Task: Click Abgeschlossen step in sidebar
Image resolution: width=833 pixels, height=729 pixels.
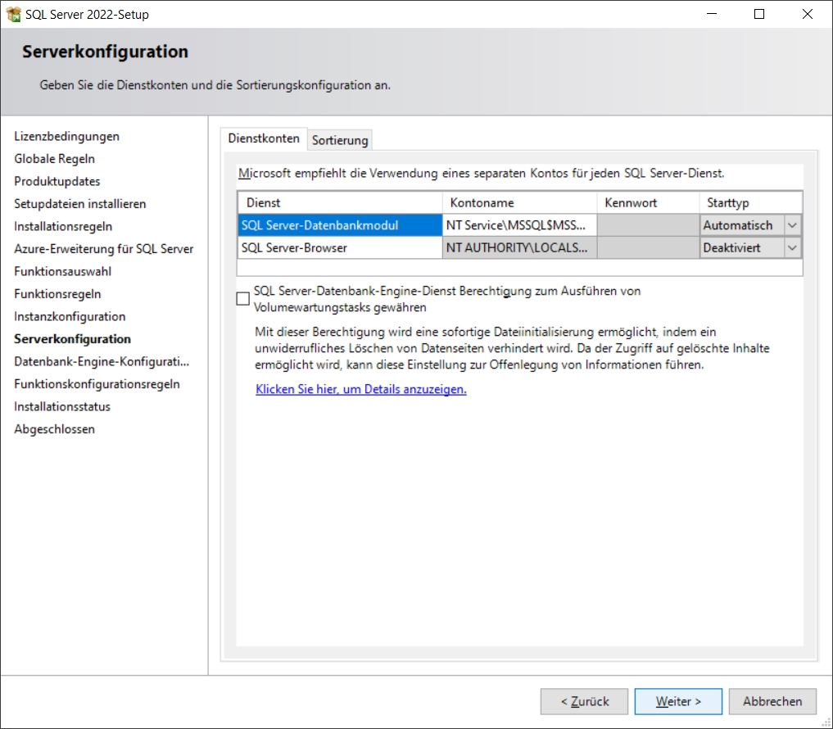Action: 55,429
